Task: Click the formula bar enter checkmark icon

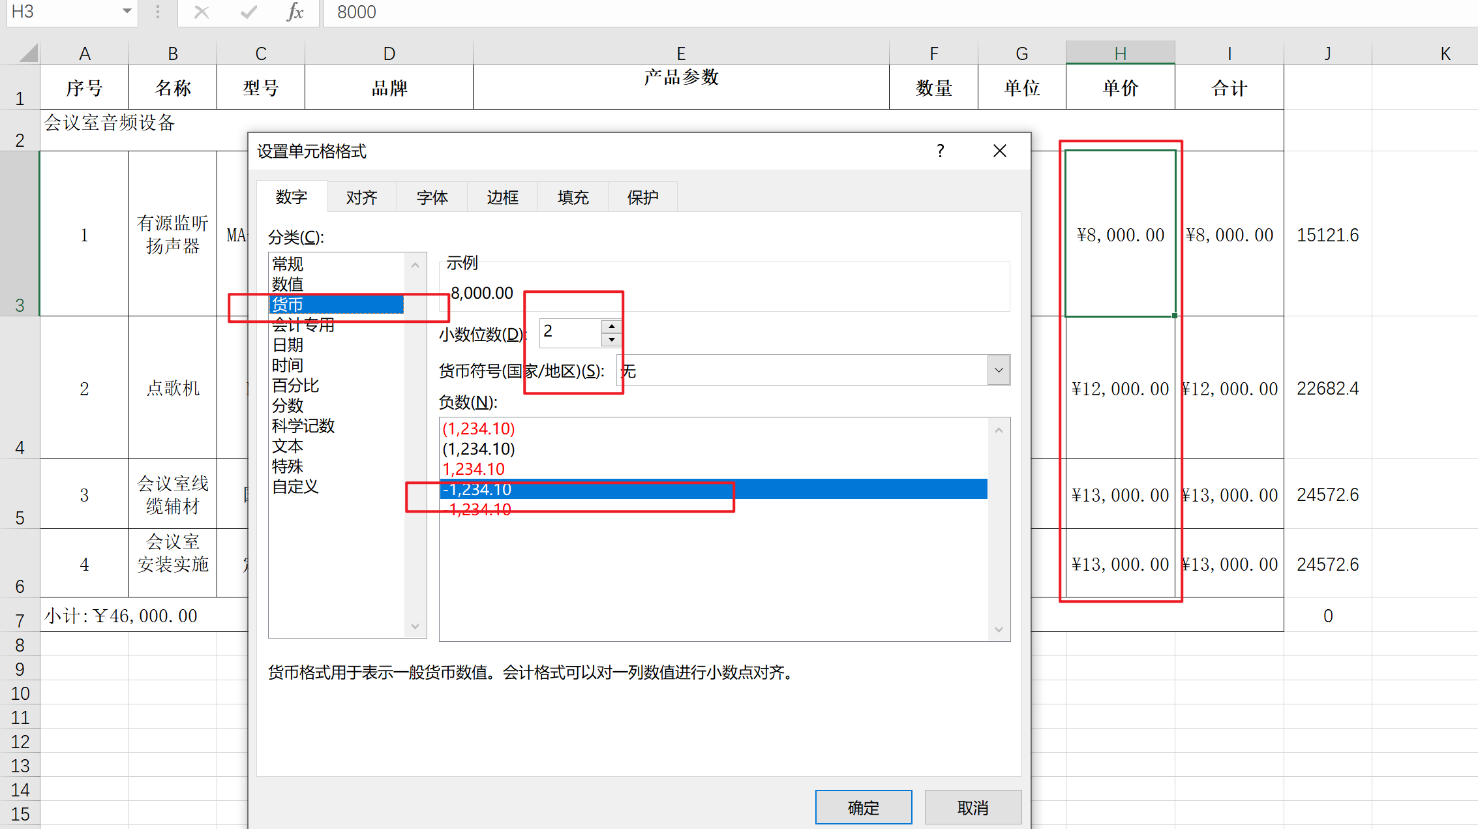Action: (249, 12)
